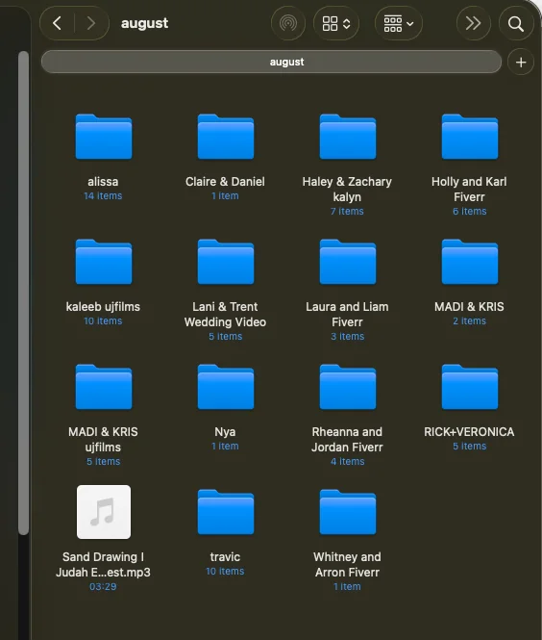Screen dimensions: 542x640
Task: Click the 'Rheanna and Jordan Fiverr' label
Action: (347, 439)
